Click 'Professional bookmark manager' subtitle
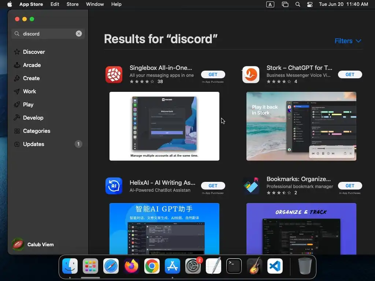Viewport: 375px width, 281px height. tap(300, 186)
